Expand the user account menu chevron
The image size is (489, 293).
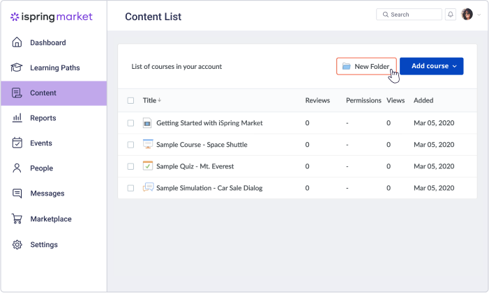pyautogui.click(x=479, y=15)
